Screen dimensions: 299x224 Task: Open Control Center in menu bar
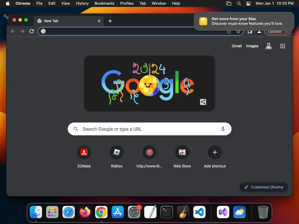point(248,3)
